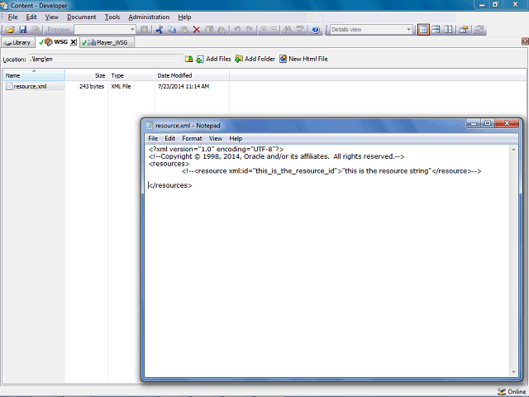Image resolution: width=529 pixels, height=397 pixels.
Task: Open the Notepad Format menu
Action: pos(192,138)
